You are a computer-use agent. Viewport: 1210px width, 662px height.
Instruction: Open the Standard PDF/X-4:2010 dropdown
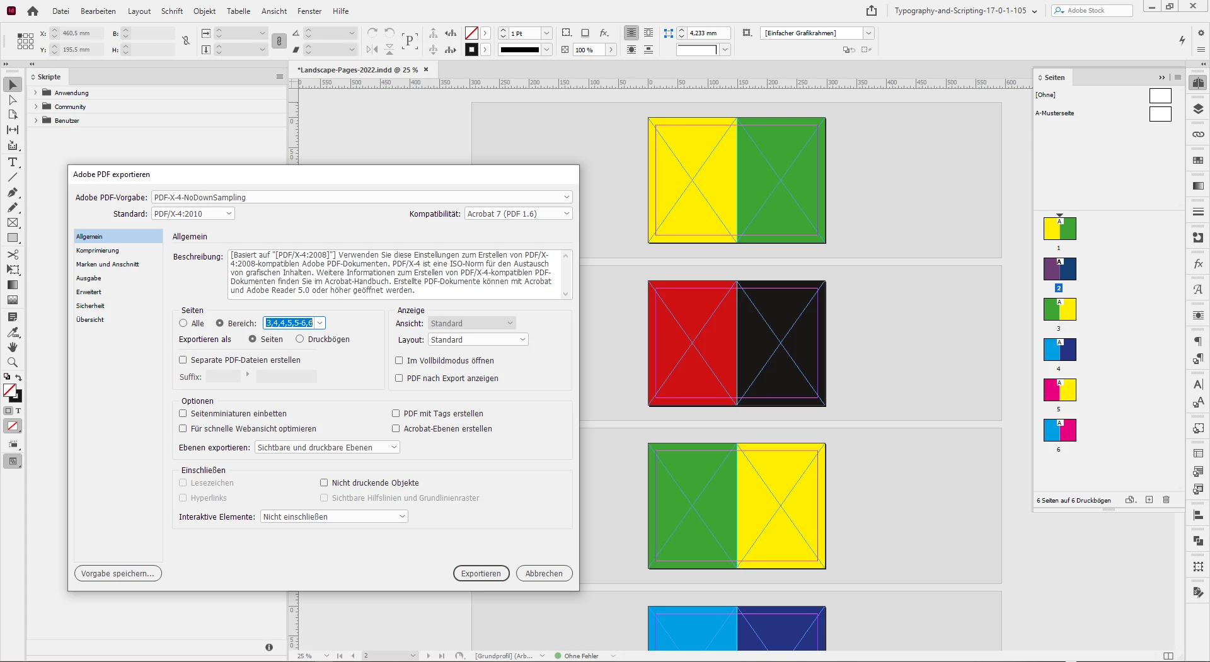pos(193,214)
